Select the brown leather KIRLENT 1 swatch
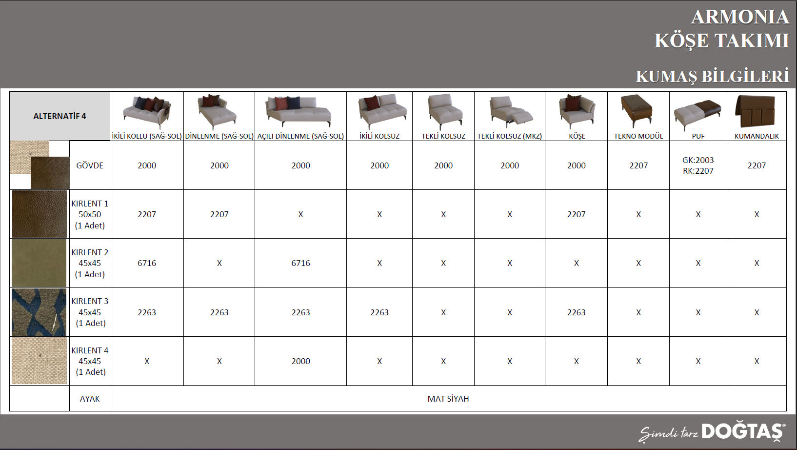Image resolution: width=797 pixels, height=450 pixels. click(x=40, y=214)
